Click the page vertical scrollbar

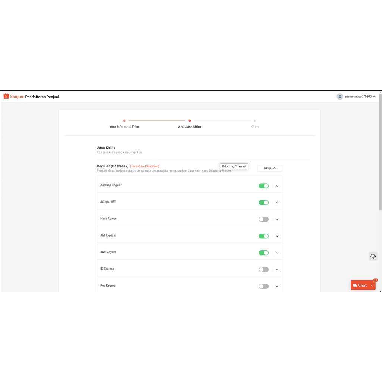pyautogui.click(x=380, y=157)
